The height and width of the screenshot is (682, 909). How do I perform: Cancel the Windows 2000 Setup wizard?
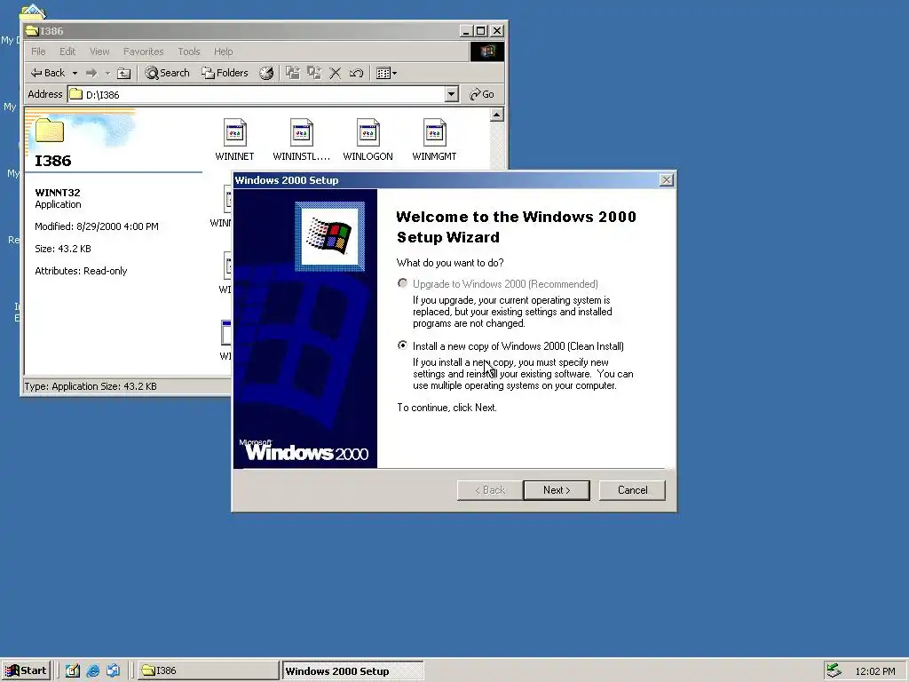coord(632,490)
